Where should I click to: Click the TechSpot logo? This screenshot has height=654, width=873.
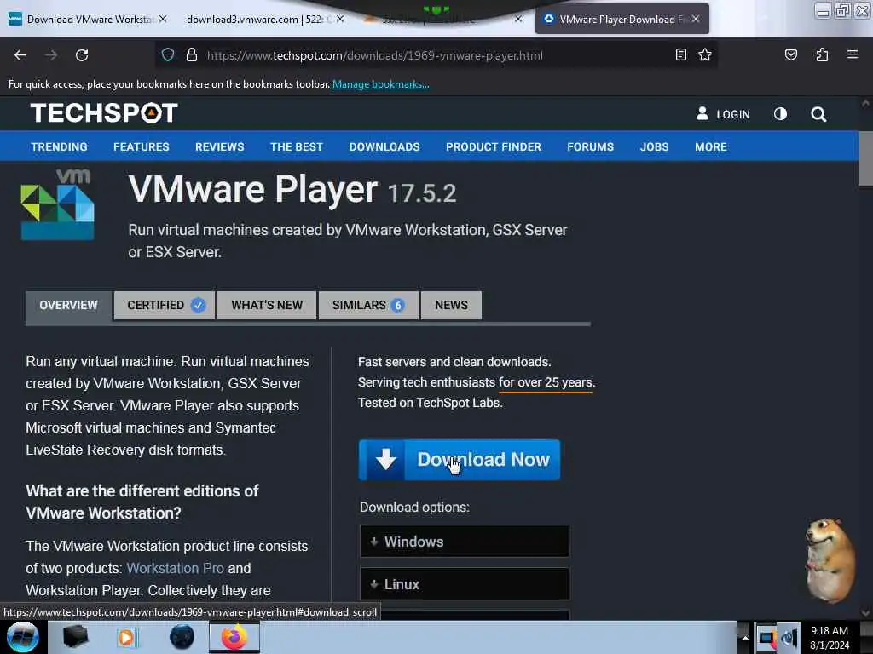(104, 113)
